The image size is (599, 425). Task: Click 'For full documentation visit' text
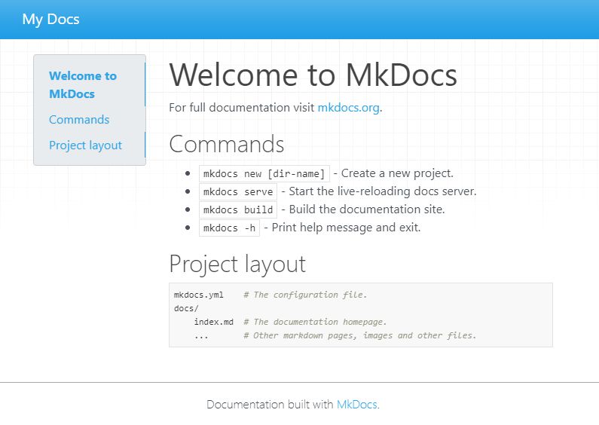242,108
